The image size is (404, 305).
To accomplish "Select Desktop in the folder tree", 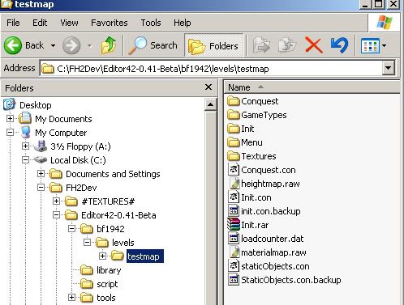I will point(36,105).
